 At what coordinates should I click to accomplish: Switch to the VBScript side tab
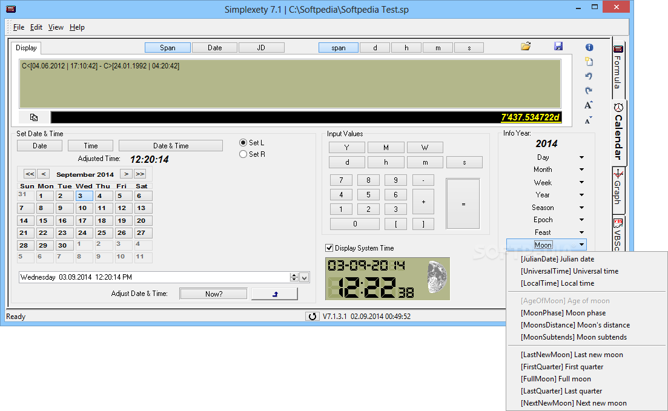click(618, 234)
